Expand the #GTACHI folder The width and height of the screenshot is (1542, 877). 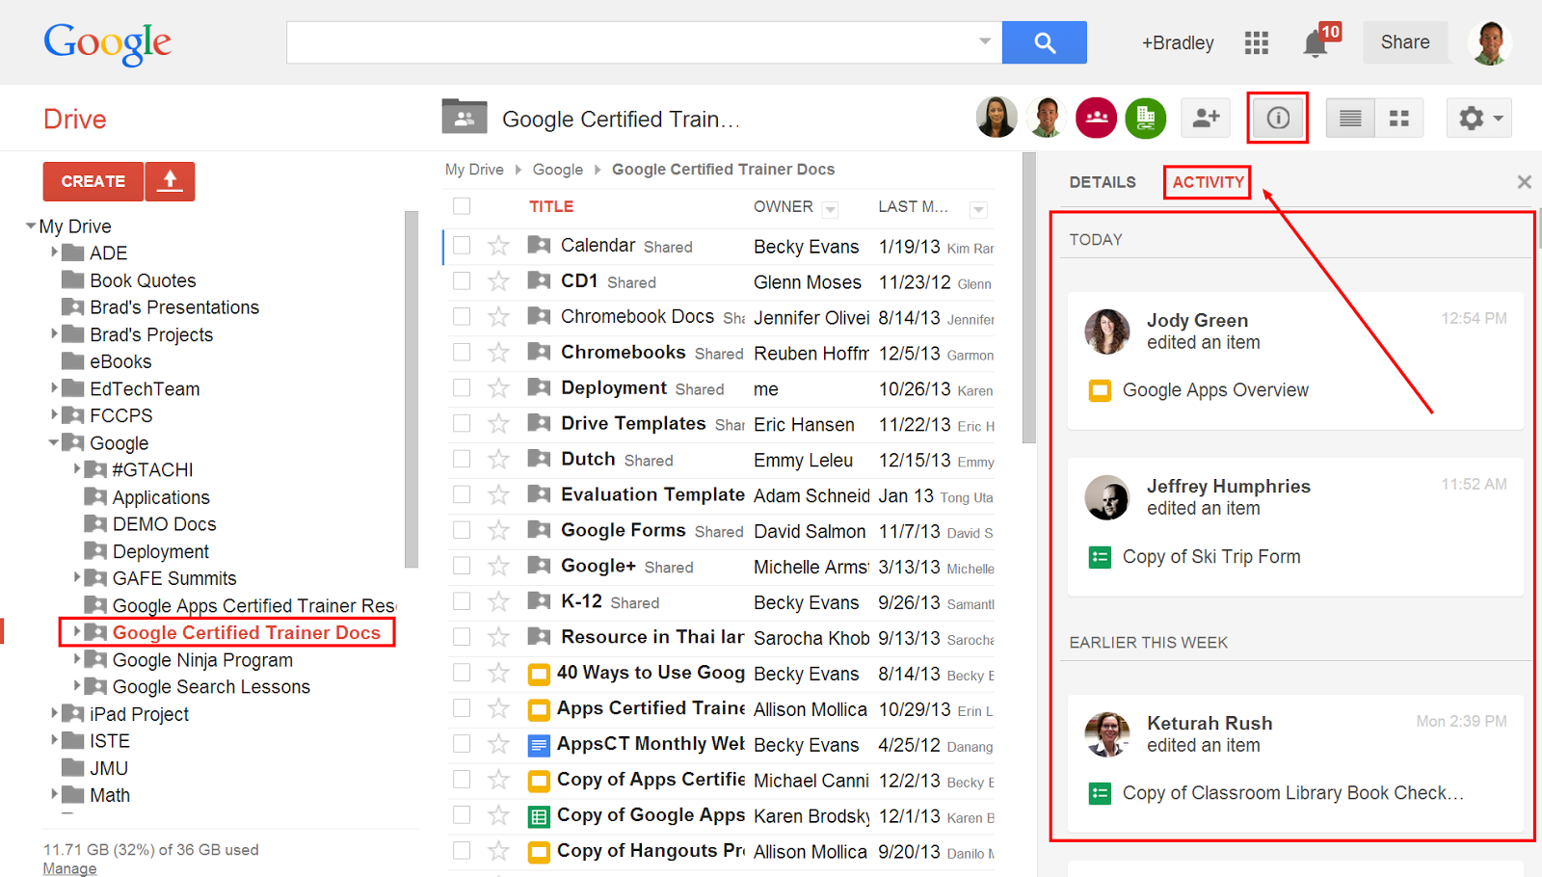pos(77,469)
